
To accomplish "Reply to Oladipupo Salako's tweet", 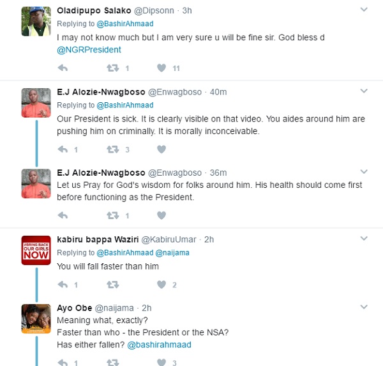I will (x=63, y=68).
